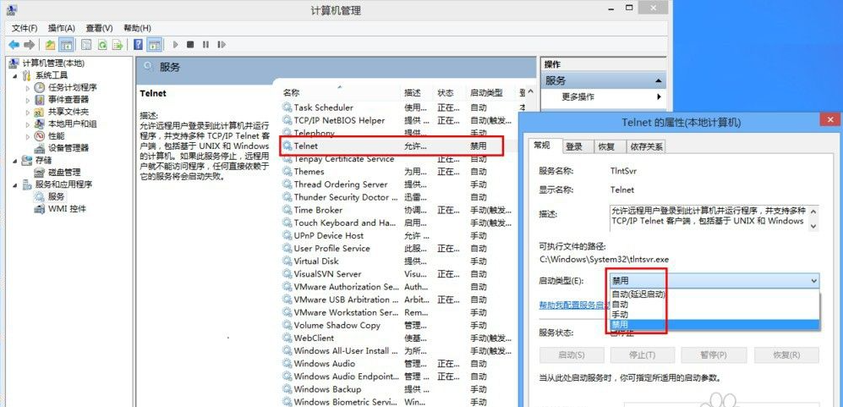The width and height of the screenshot is (843, 407).
Task: Select 设备管理器 in the left tree
Action: pyautogui.click(x=68, y=148)
